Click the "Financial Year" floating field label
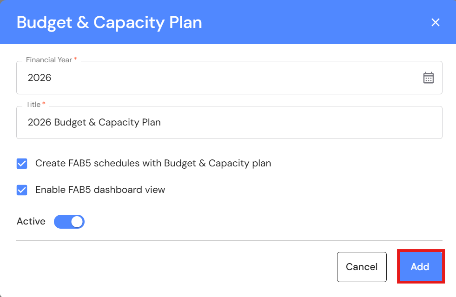 pos(49,60)
